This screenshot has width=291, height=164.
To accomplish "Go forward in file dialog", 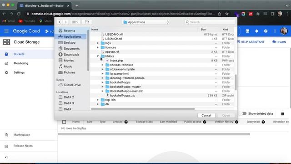I will (65, 22).
